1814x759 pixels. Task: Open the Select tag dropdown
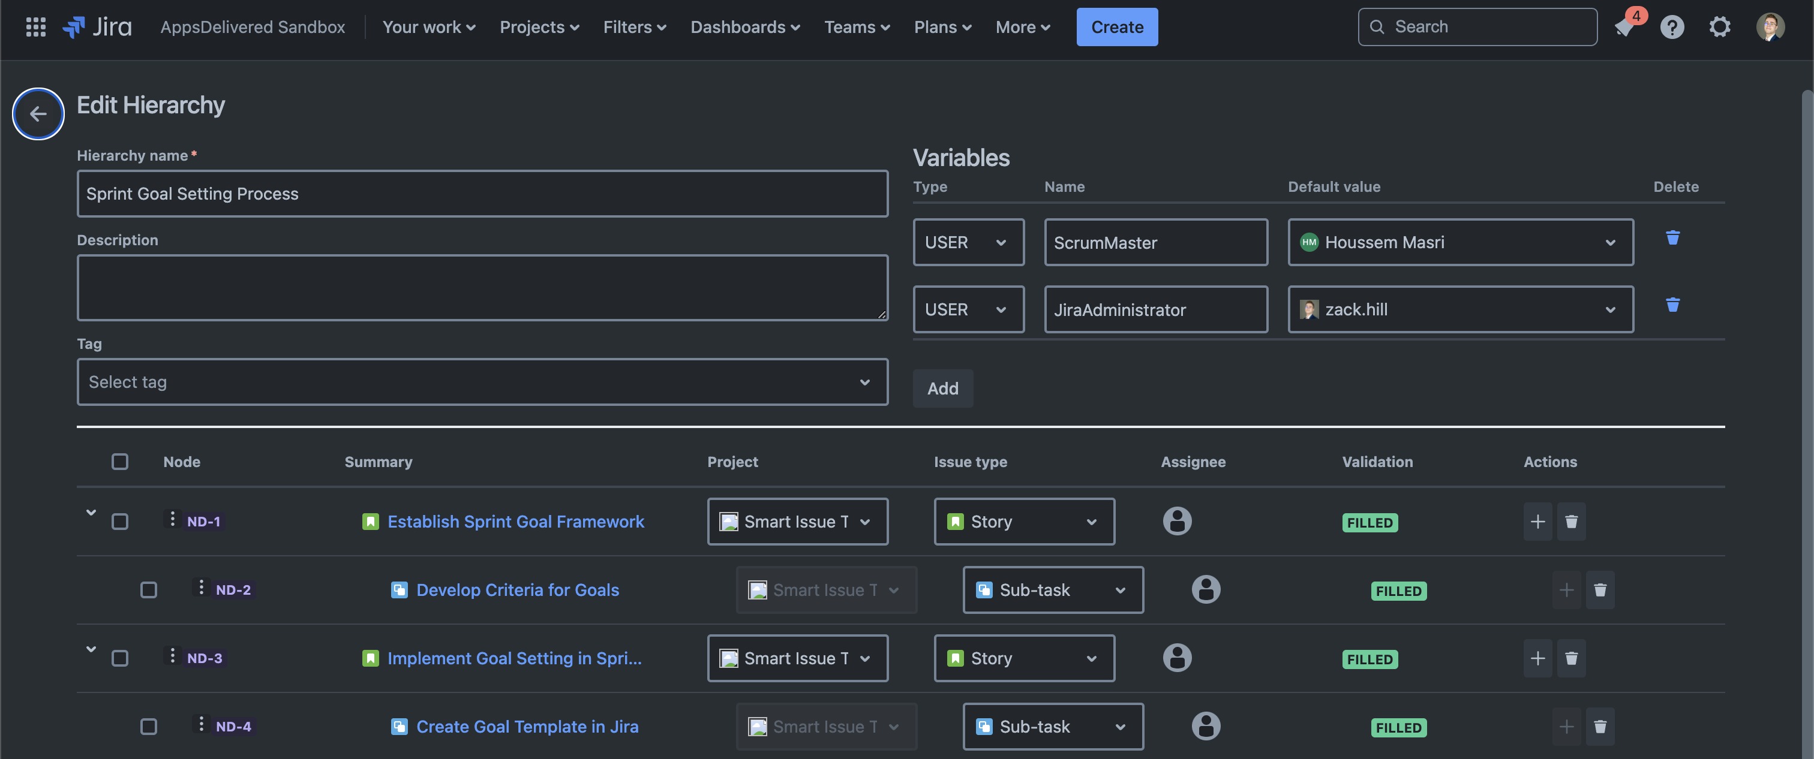[482, 382]
